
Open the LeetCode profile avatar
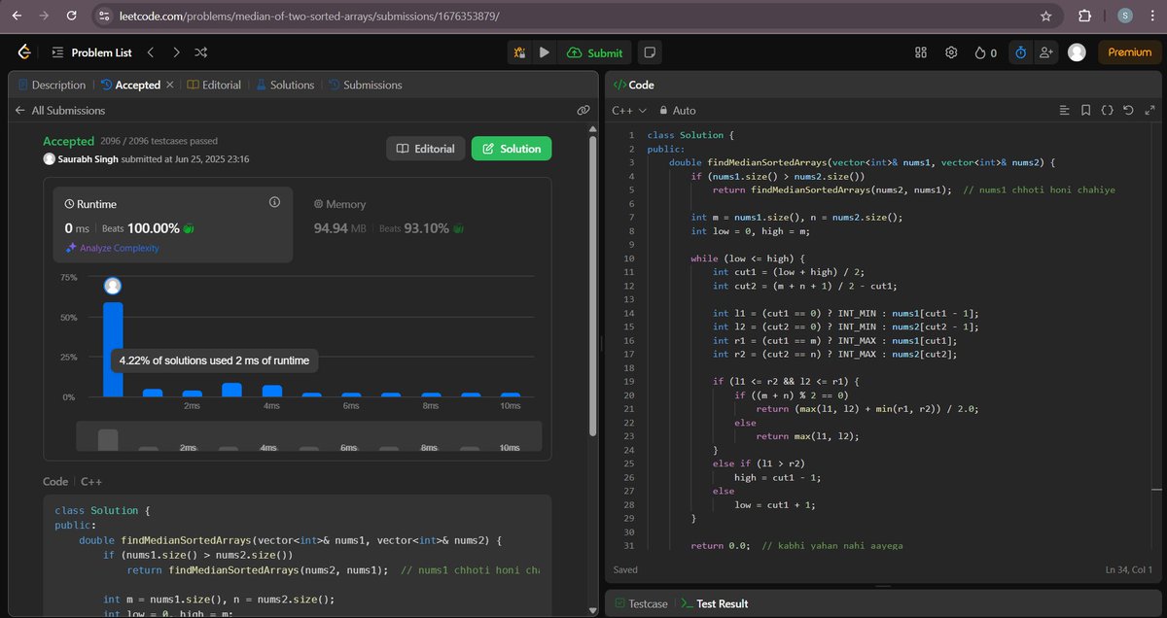pos(1077,52)
